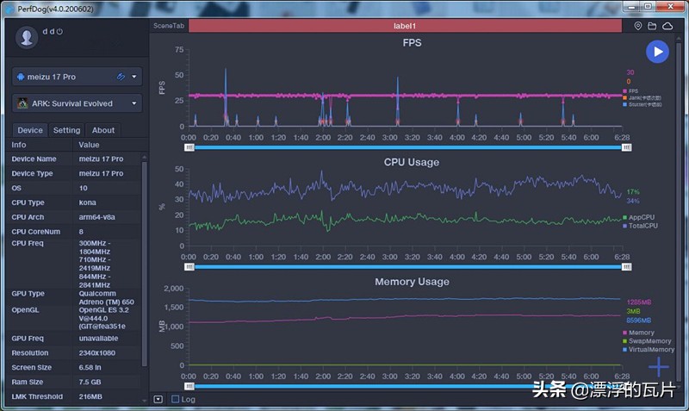
Task: Select the Device Type row
Action: [x=74, y=173]
